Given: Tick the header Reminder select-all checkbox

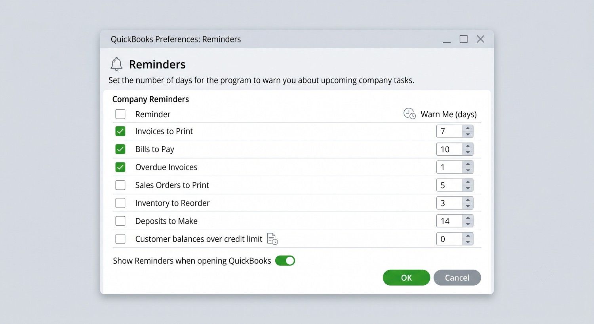Looking at the screenshot, I should (120, 114).
